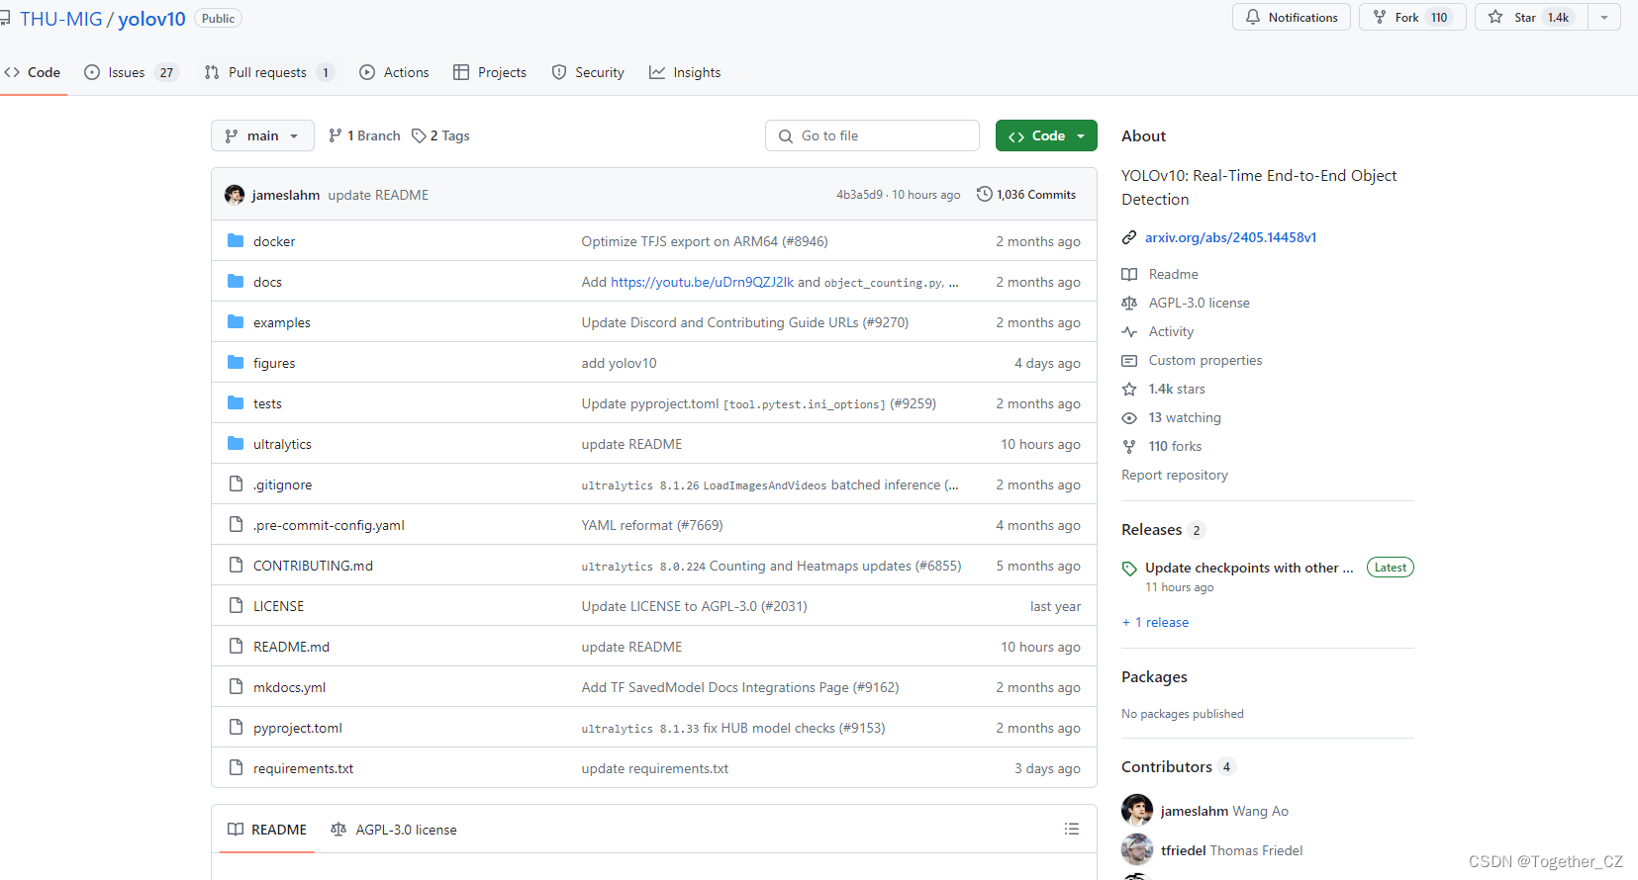
Task: Click the + 1 release link
Action: tap(1155, 622)
